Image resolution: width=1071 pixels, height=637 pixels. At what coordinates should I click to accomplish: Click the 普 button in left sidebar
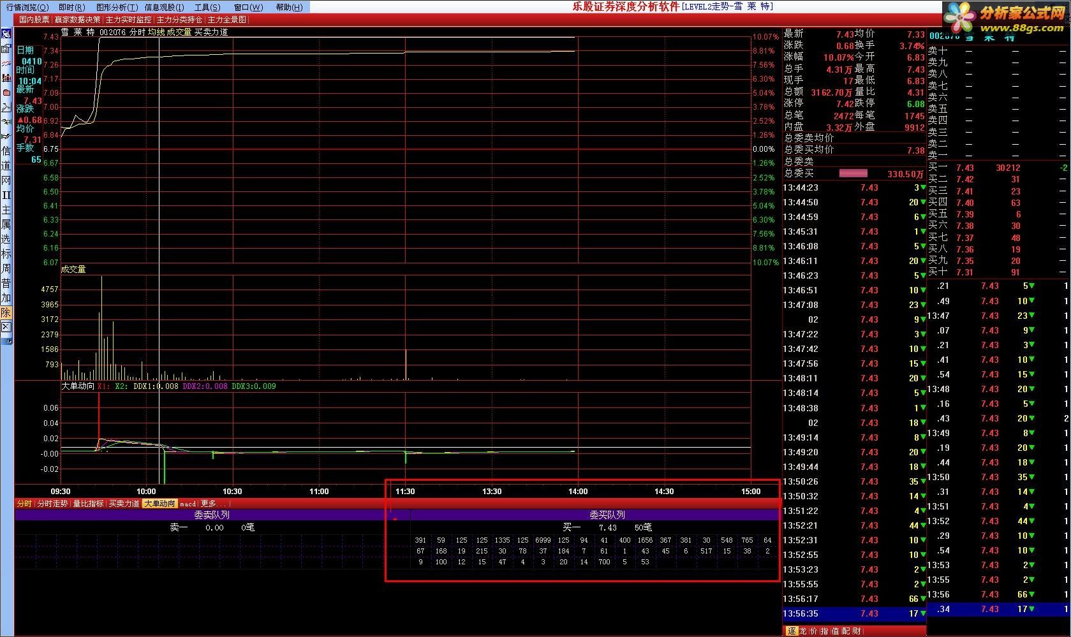(x=6, y=283)
